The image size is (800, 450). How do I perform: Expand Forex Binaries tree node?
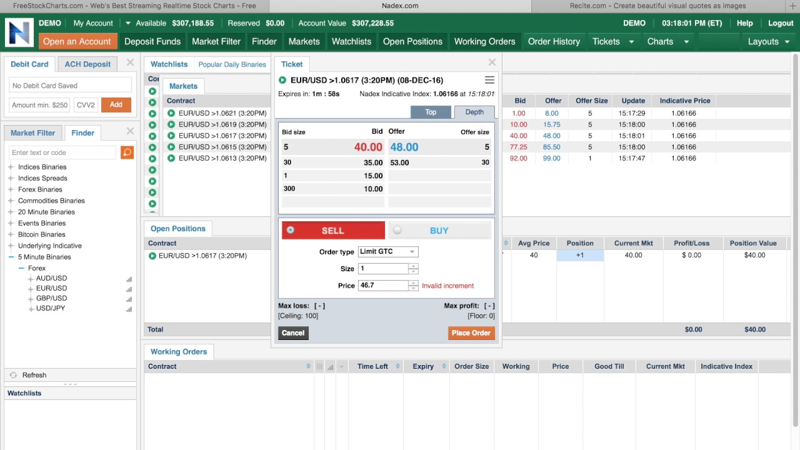click(11, 189)
